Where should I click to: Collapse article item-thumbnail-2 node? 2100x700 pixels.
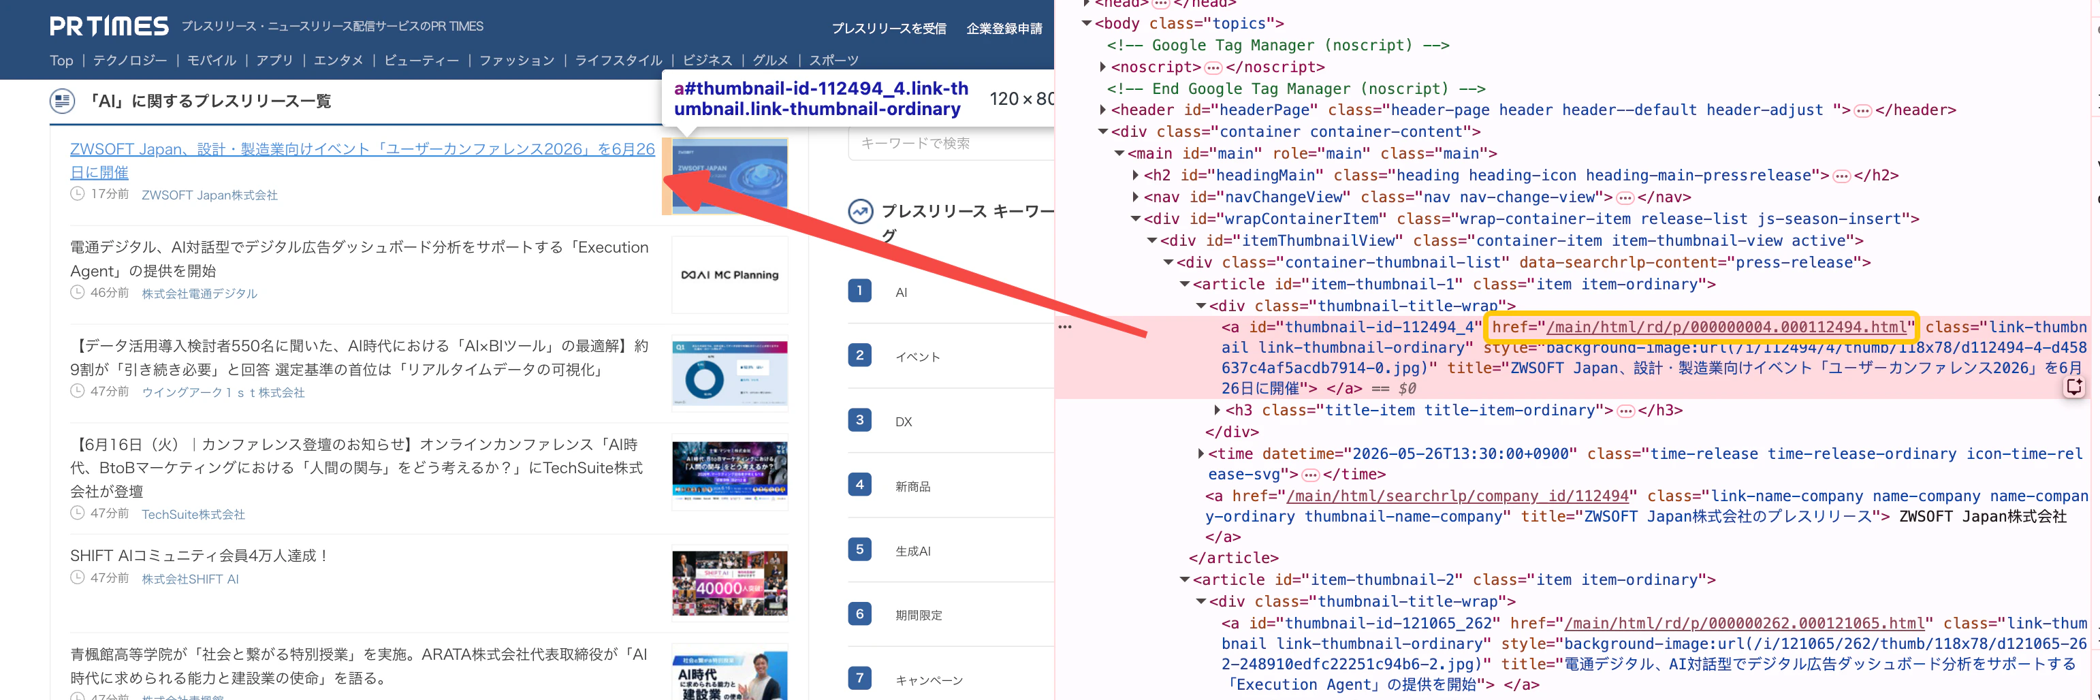click(x=1185, y=580)
